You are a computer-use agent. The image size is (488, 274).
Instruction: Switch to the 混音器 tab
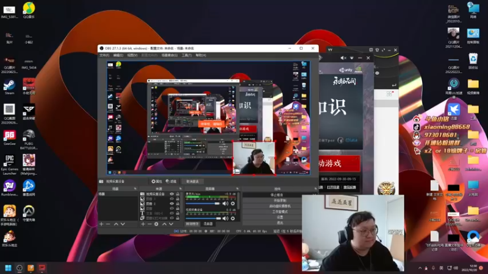[208, 224]
